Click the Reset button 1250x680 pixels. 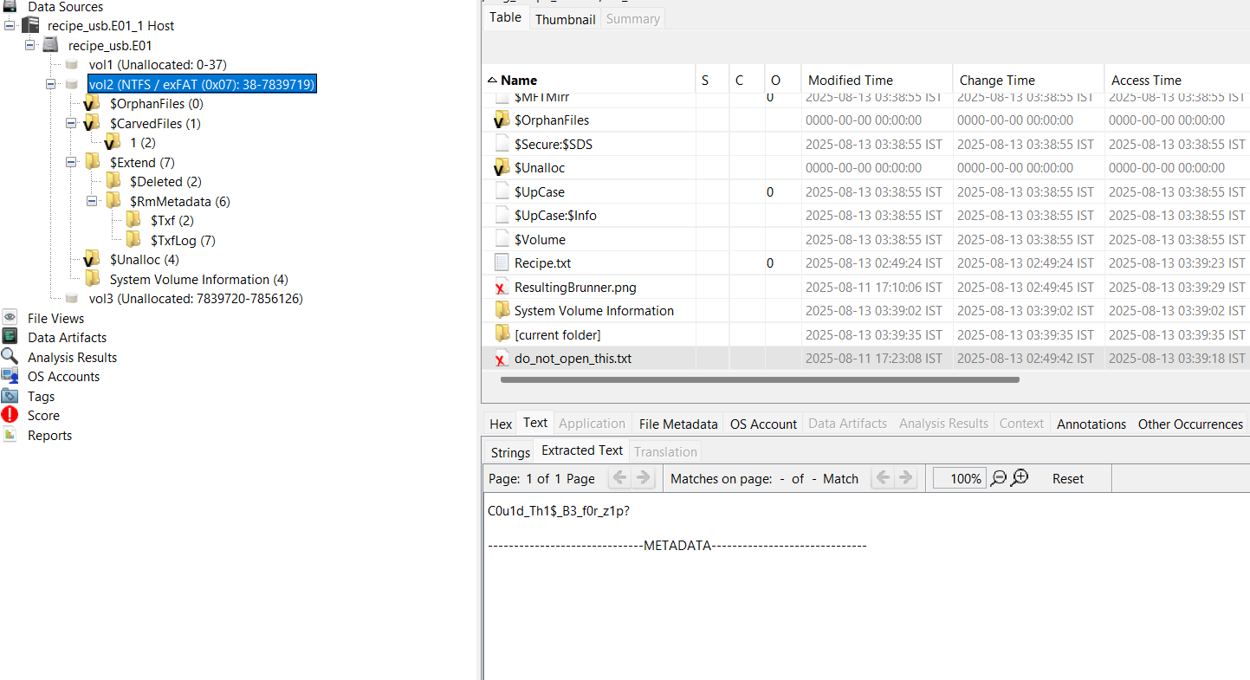(x=1067, y=478)
